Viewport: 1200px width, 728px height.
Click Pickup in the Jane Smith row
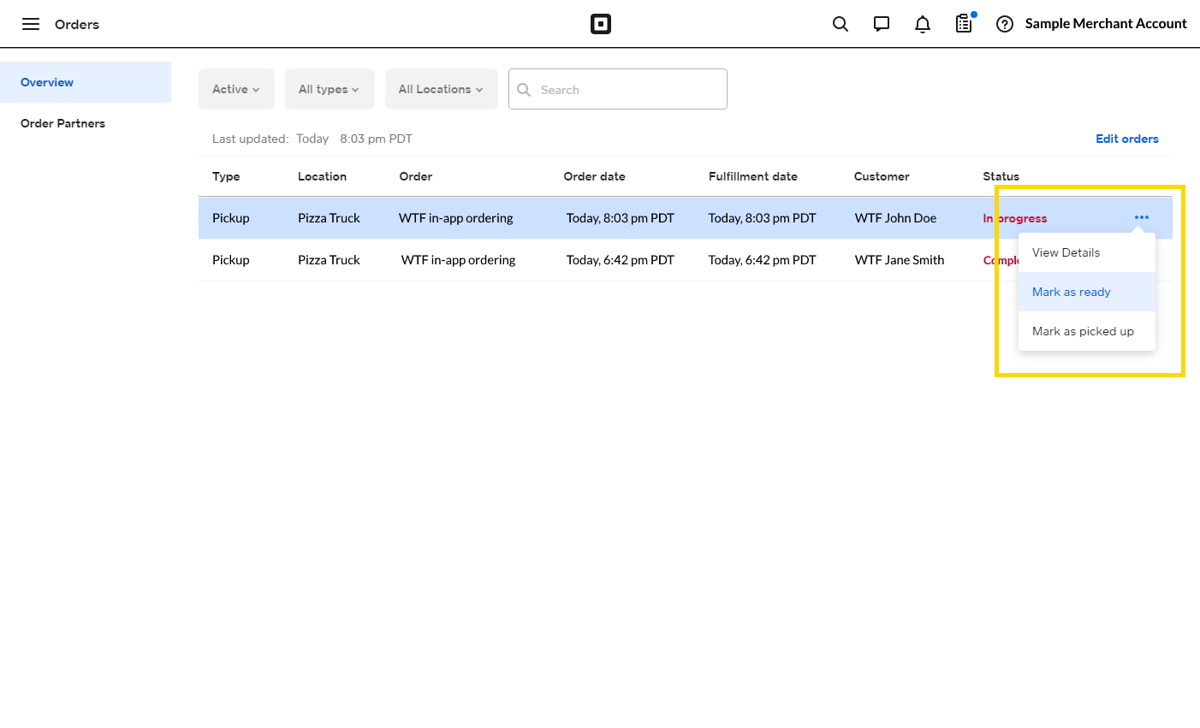click(231, 260)
